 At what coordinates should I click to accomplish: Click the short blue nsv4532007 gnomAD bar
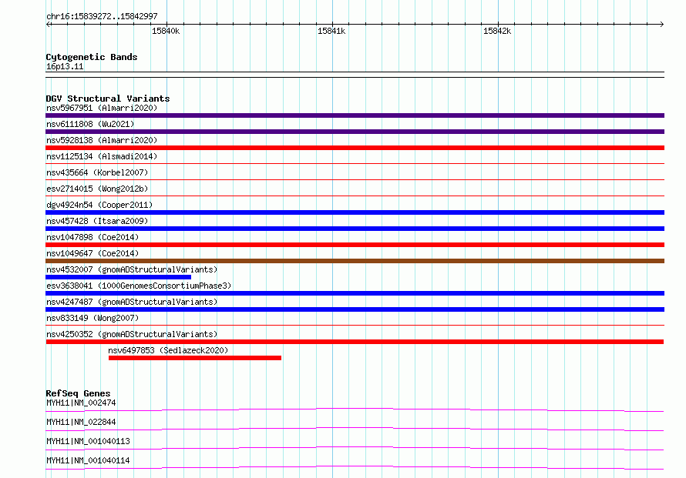tap(118, 277)
